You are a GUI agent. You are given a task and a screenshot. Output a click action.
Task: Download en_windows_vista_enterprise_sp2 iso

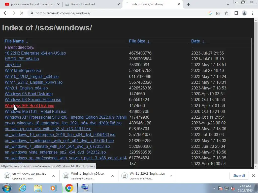click(x=55, y=152)
